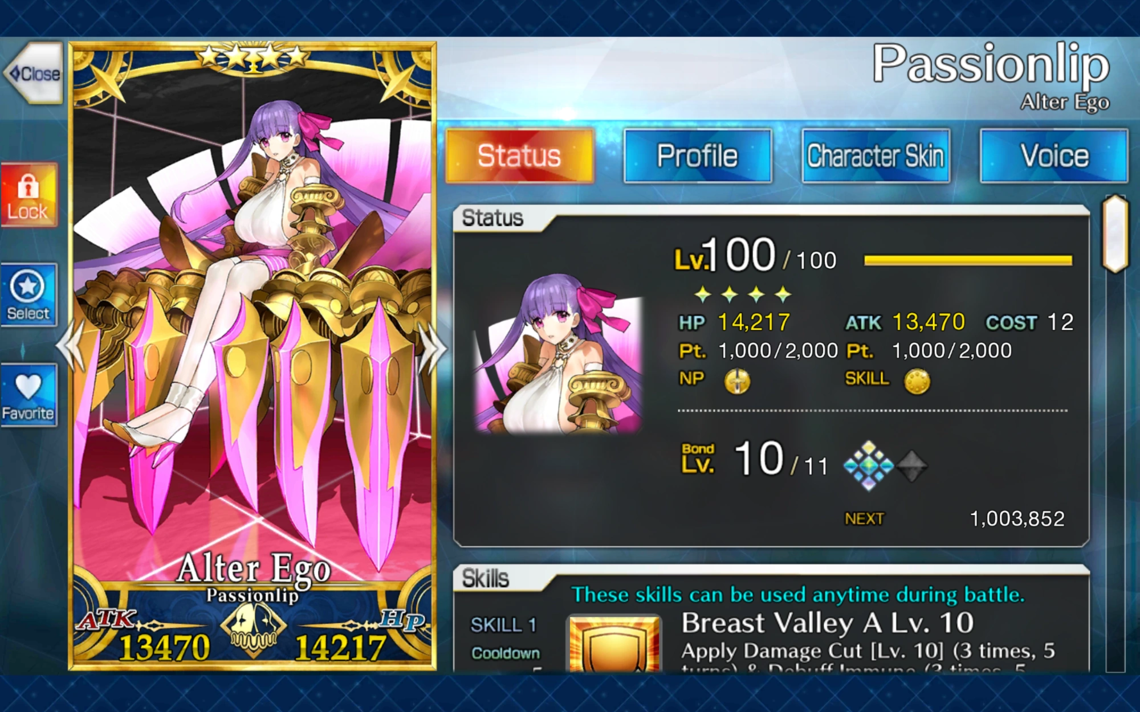Switch to the Character Skin tab
The width and height of the screenshot is (1140, 712).
[876, 156]
